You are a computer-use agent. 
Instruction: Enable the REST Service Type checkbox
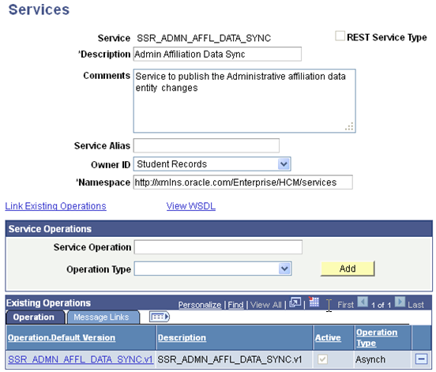[x=340, y=36]
